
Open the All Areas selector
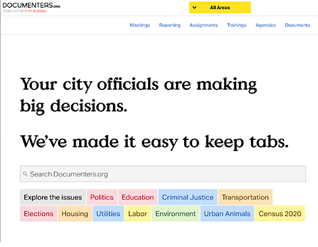220,7
